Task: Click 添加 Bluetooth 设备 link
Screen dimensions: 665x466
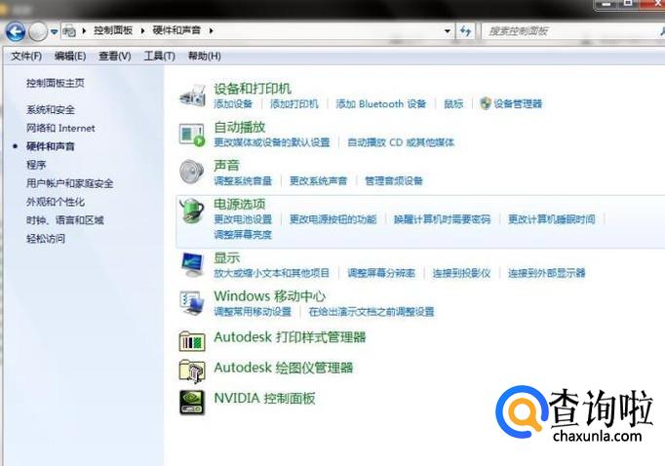Action: [x=381, y=104]
